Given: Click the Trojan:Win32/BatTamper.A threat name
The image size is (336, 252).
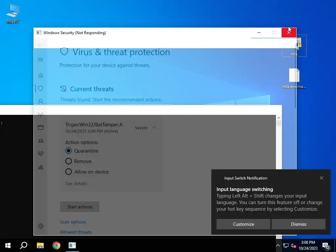Looking at the screenshot, I should 94,124.
